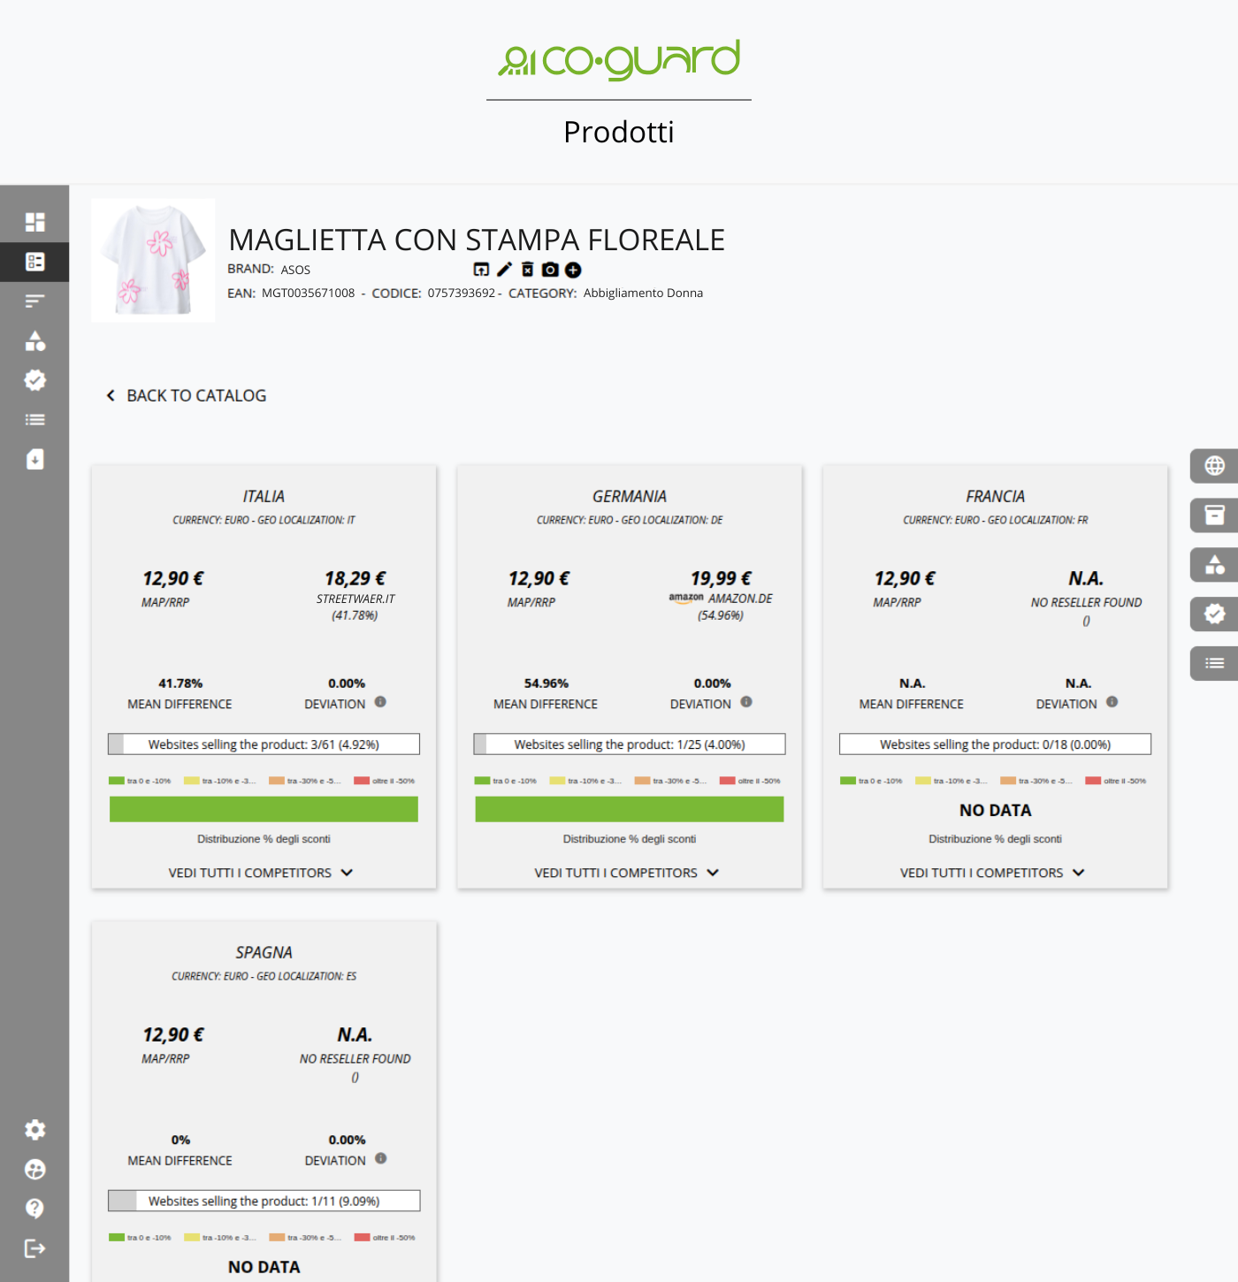Click the 18,29 € price in the Italia card
The height and width of the screenshot is (1282, 1238).
point(355,578)
